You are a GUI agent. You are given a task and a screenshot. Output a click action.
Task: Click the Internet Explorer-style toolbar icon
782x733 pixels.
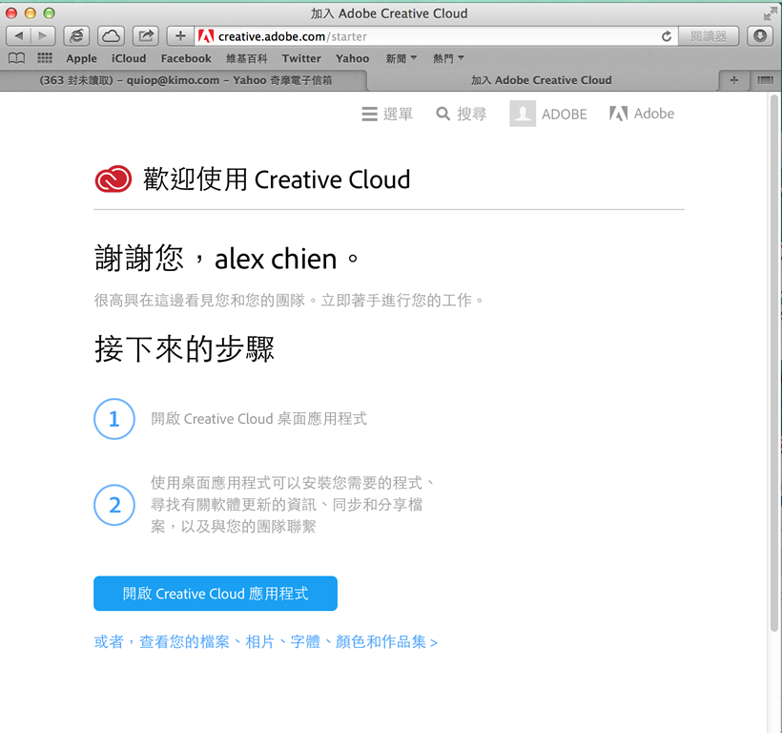pos(76,36)
